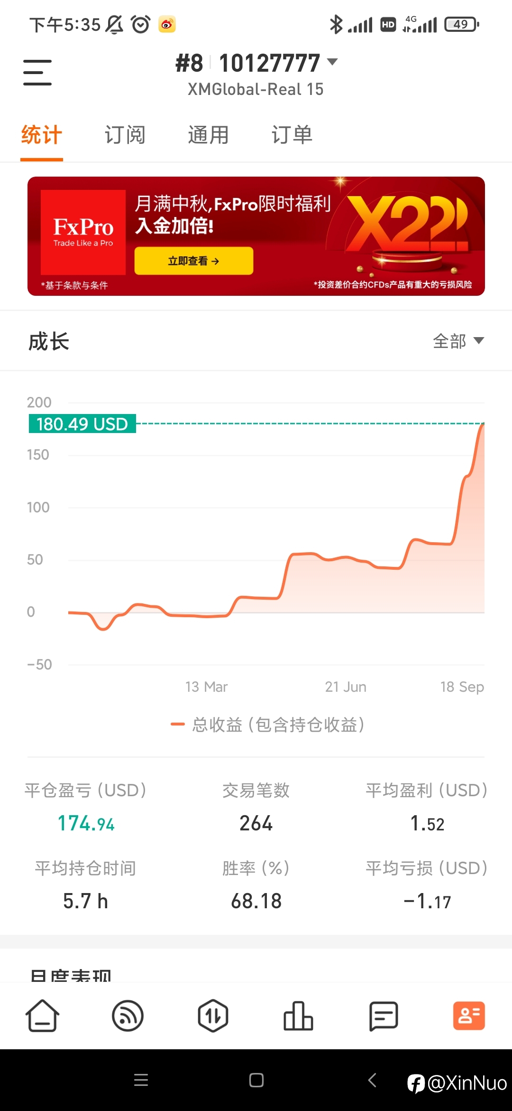Open the hamburger side menu
The height and width of the screenshot is (1111, 512).
pos(37,73)
